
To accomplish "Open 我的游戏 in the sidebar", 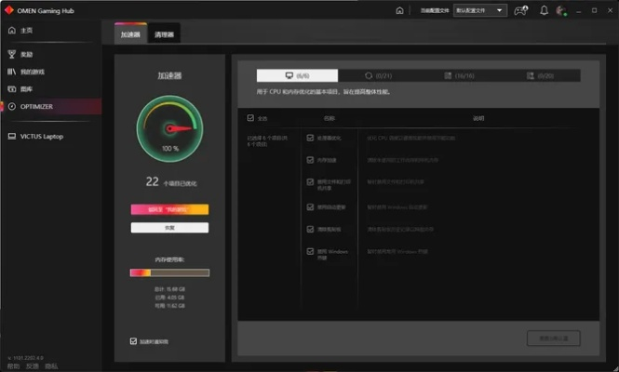I will pyautogui.click(x=33, y=72).
